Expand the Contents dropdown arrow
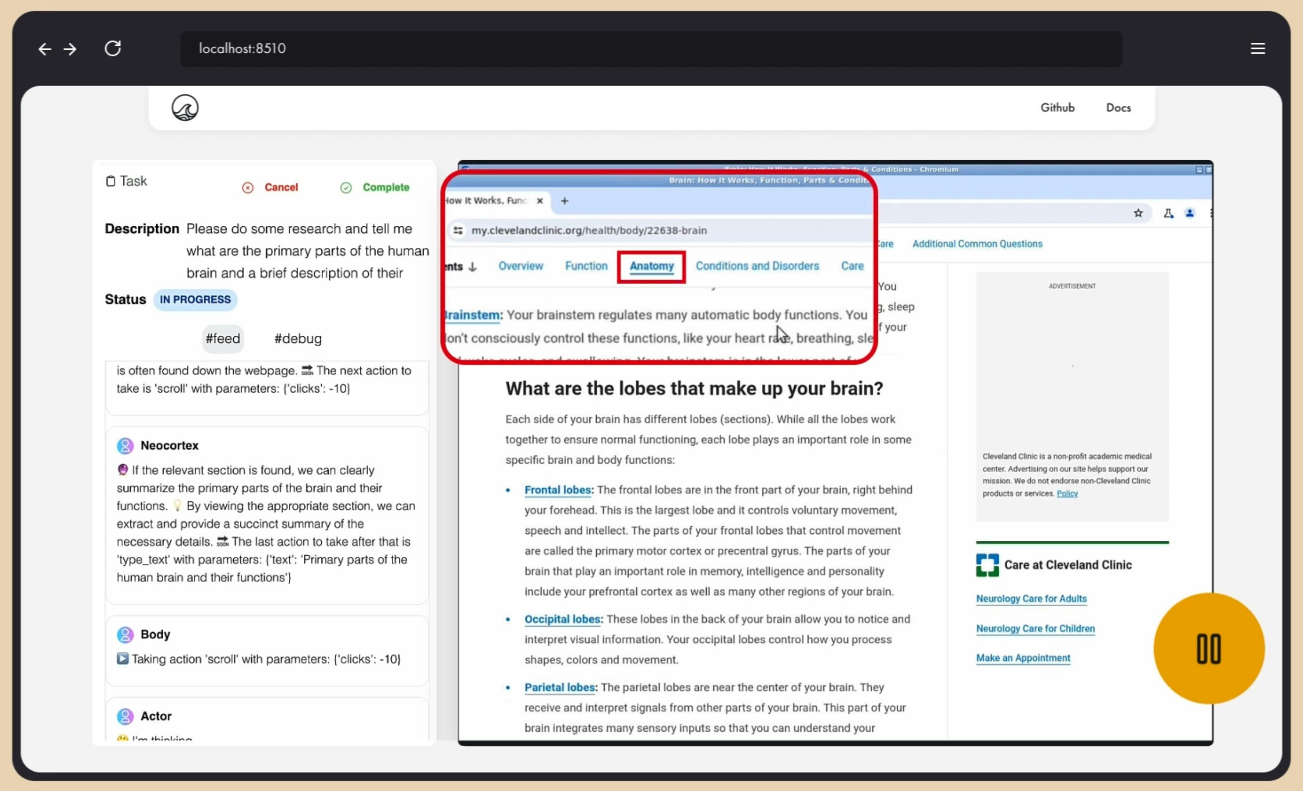Image resolution: width=1303 pixels, height=791 pixels. 472,267
